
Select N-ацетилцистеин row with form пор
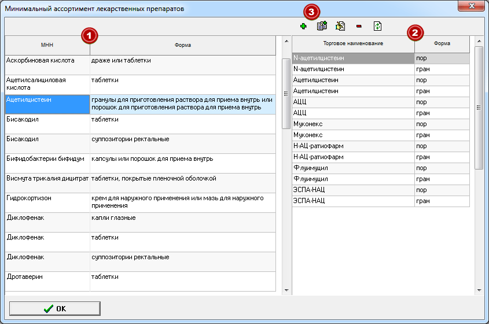(x=381, y=58)
